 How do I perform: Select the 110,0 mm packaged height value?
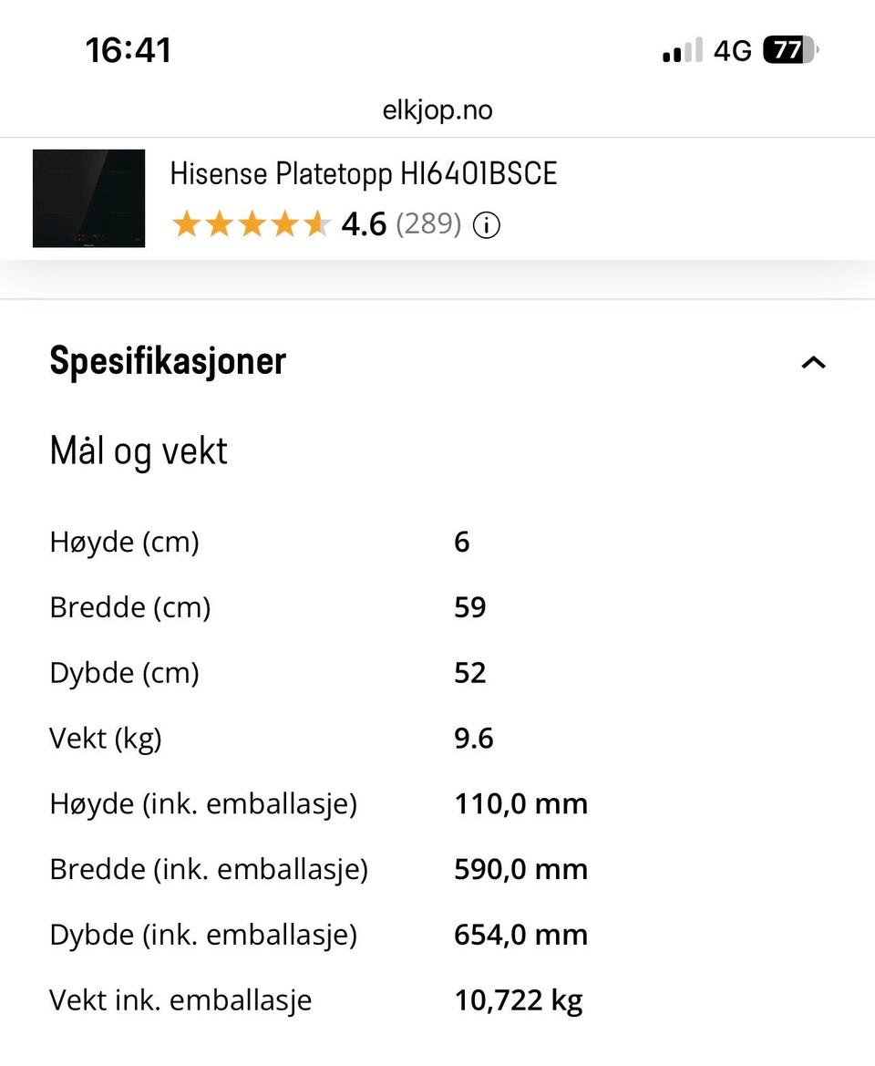pos(520,803)
